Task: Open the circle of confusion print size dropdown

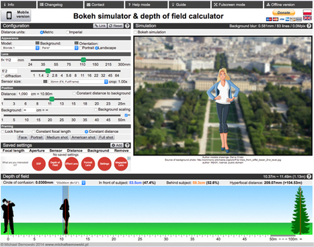Action: (70, 183)
